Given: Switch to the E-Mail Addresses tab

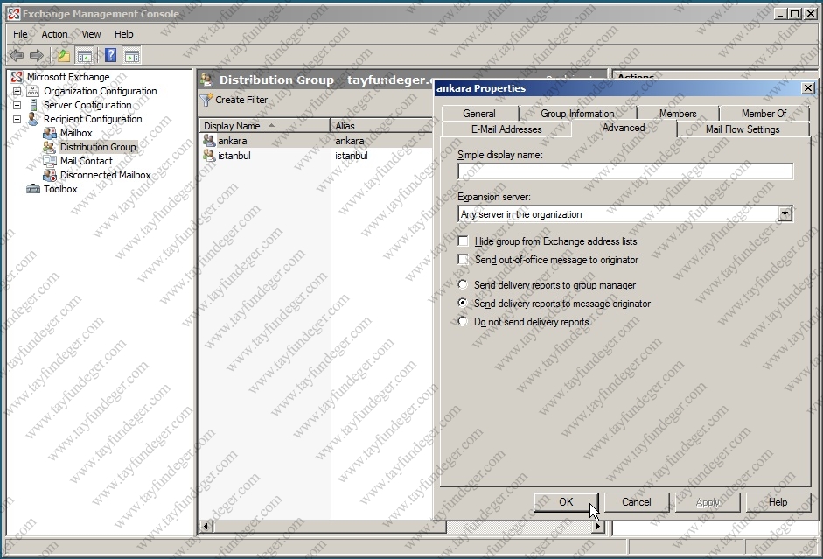Looking at the screenshot, I should point(506,129).
